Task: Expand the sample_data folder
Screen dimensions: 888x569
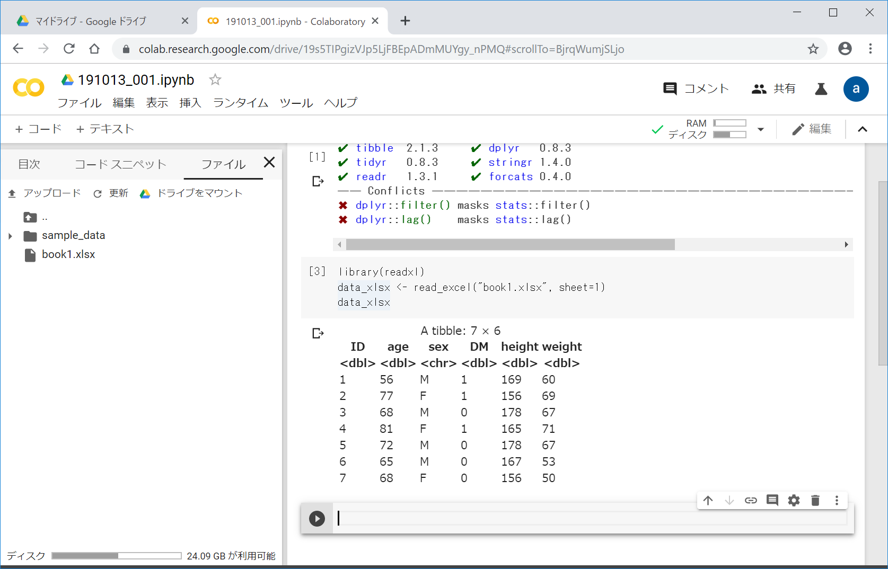Action: click(10, 236)
